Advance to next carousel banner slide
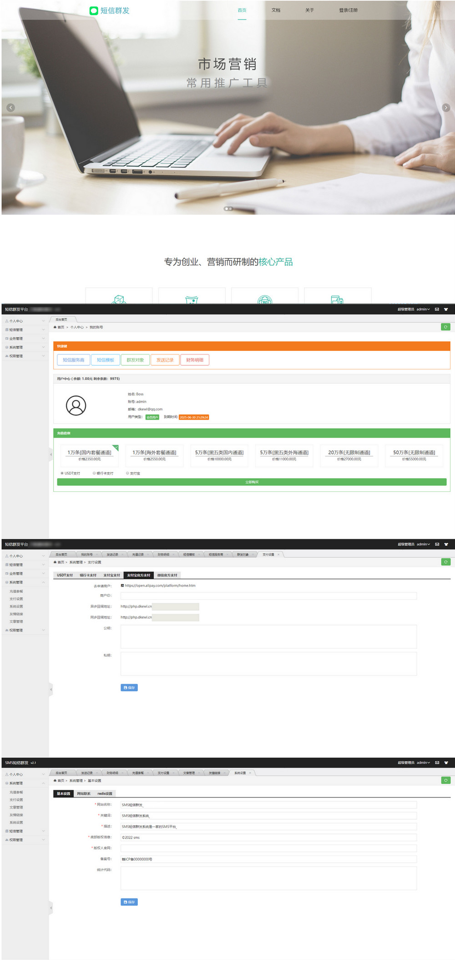The width and height of the screenshot is (455, 960). 446,108
